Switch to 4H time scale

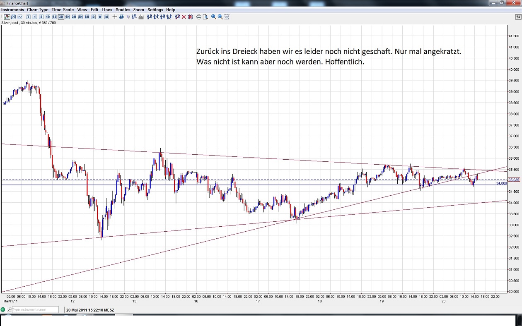80,17
